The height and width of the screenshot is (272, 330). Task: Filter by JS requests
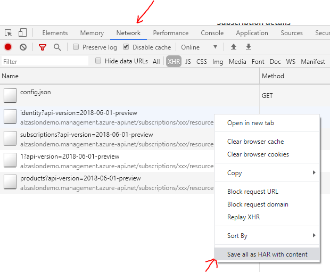[188, 61]
